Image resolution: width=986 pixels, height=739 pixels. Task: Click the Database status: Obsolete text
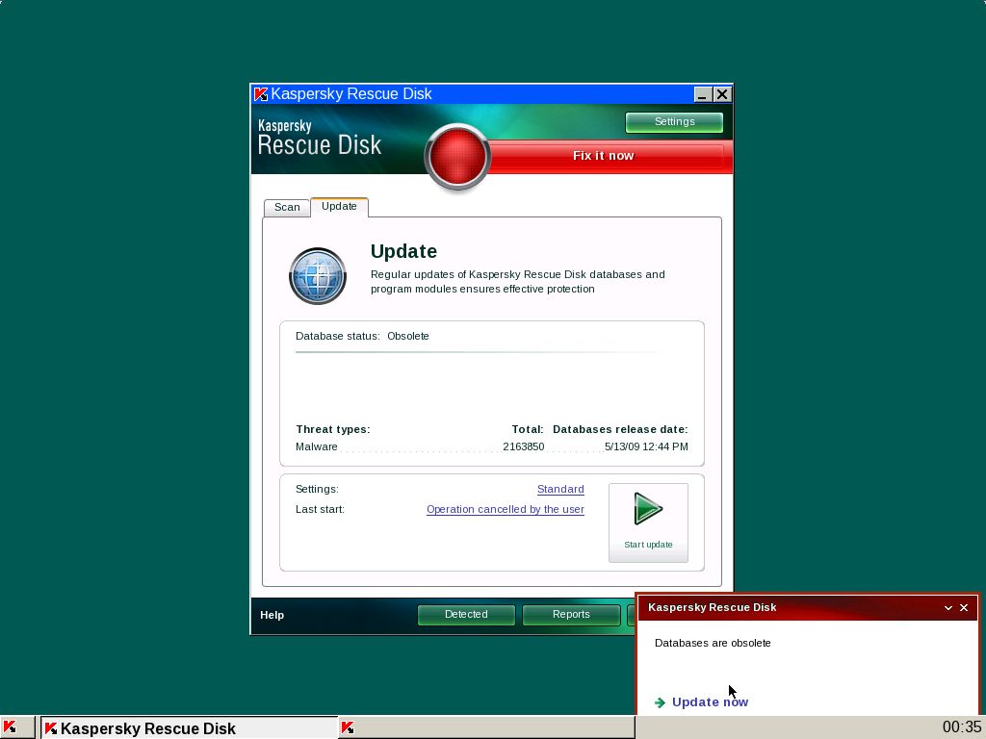[x=362, y=336]
